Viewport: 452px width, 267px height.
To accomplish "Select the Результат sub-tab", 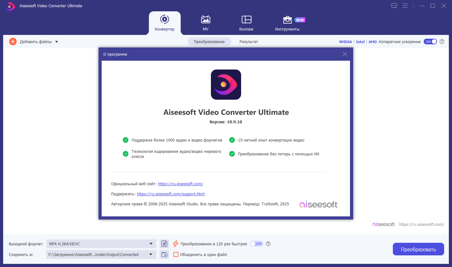I will point(249,42).
